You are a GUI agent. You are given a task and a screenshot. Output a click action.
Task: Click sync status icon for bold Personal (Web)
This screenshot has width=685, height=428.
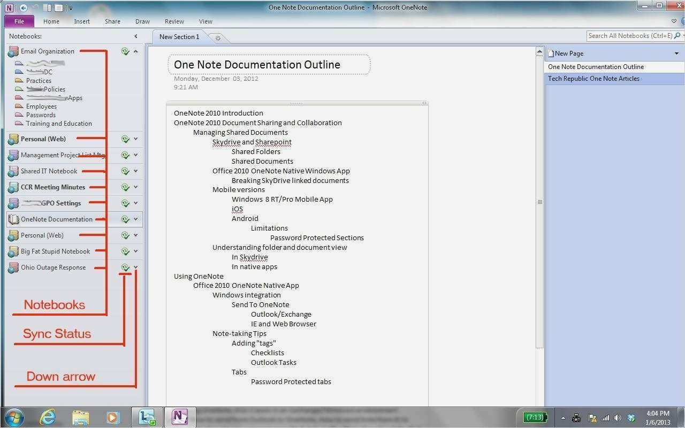125,139
